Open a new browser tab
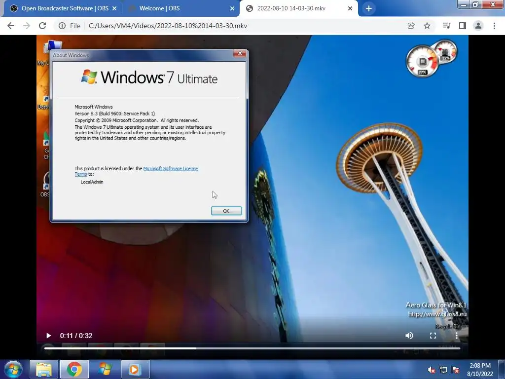Viewport: 505px width, 379px height. click(x=369, y=9)
